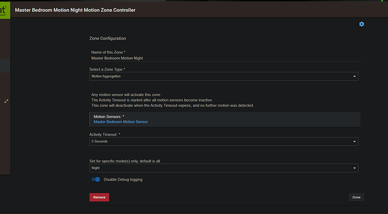Click the page title Master Bedroom Motion Night

pos(75,10)
